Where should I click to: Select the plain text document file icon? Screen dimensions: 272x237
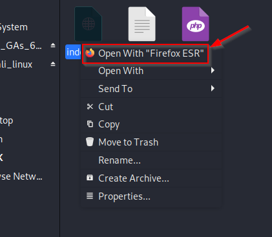142,24
